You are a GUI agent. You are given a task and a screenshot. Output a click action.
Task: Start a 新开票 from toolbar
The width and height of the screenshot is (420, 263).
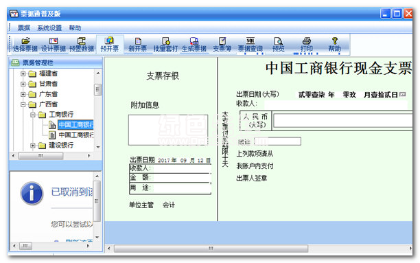tap(138, 45)
